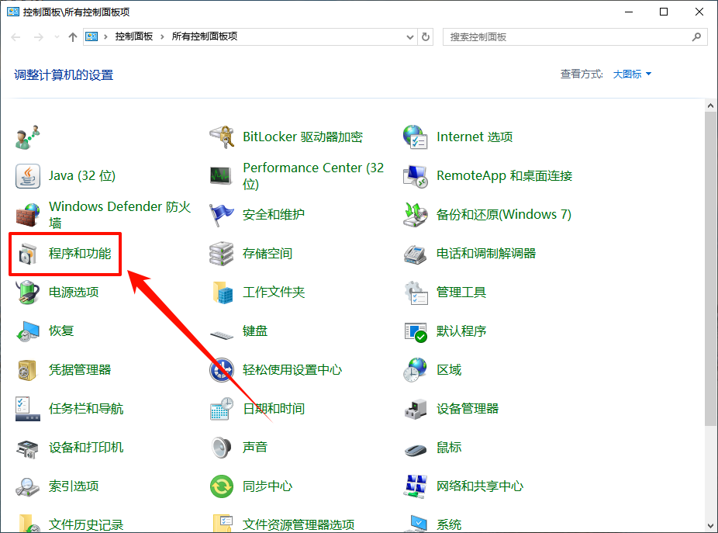Screen dimensions: 718x533
Task: Expand the 大图标 view mode dropdown
Action: coord(632,74)
